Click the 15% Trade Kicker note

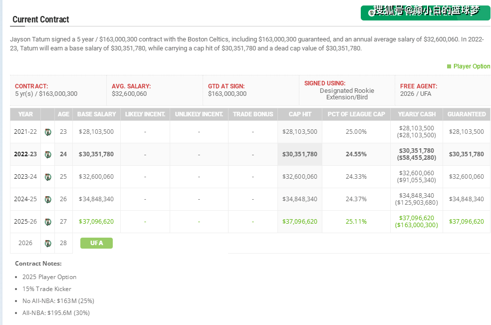pyautogui.click(x=47, y=289)
